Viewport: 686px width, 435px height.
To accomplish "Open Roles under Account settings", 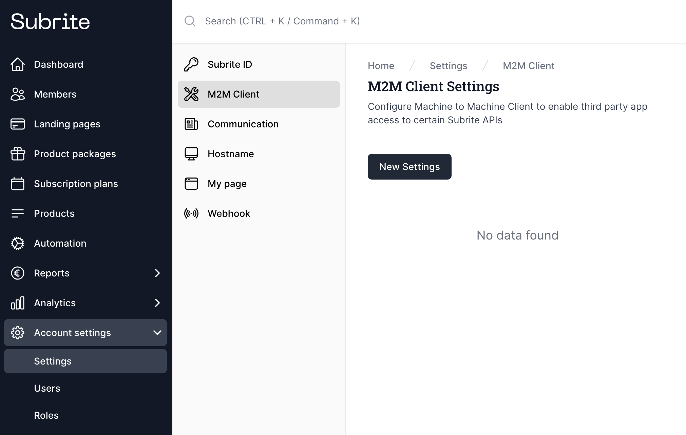I will pyautogui.click(x=85, y=415).
